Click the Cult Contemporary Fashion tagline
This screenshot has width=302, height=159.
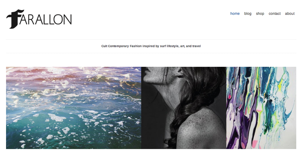pyautogui.click(x=151, y=46)
